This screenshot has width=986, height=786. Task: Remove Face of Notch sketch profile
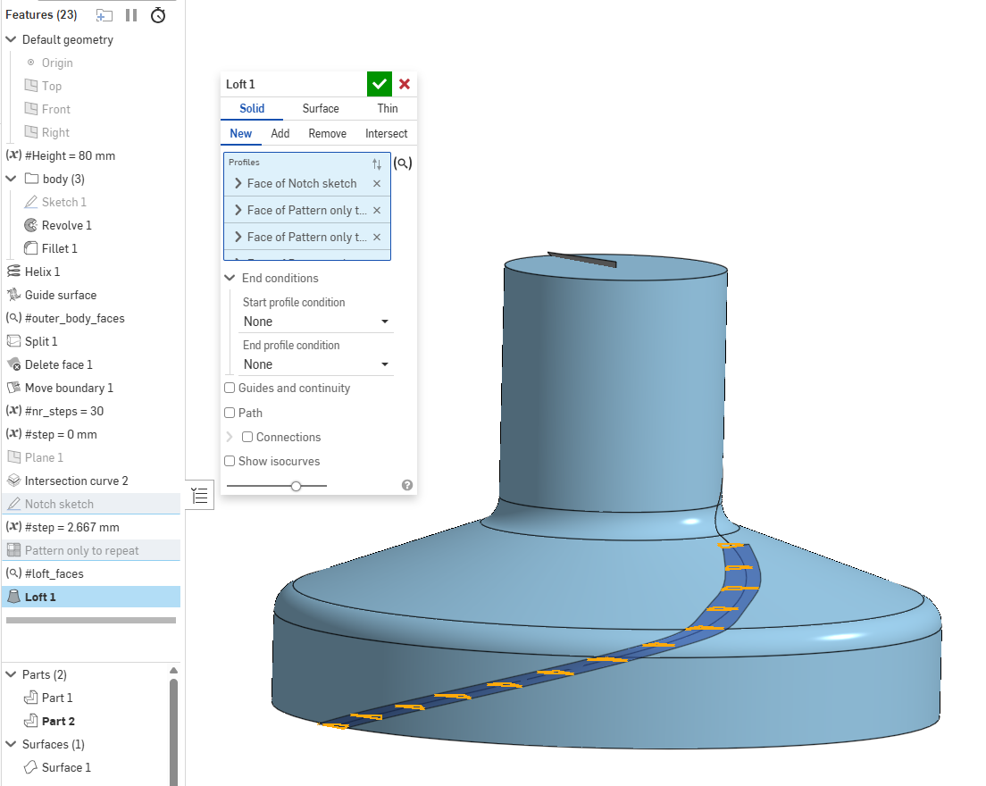click(x=377, y=183)
